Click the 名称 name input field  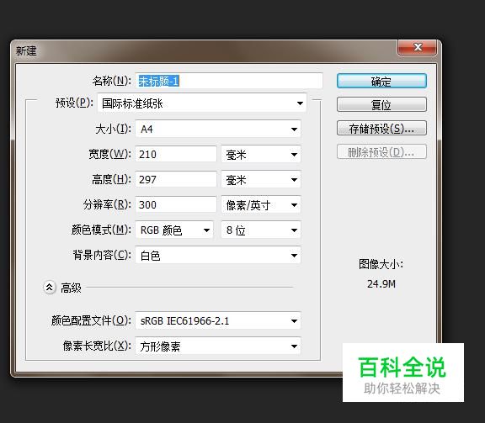point(229,81)
